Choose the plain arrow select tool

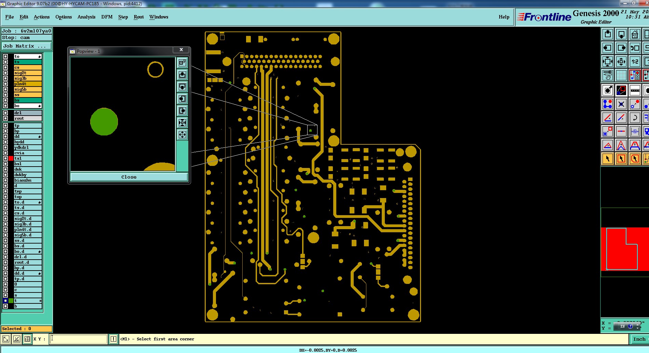coord(608,159)
